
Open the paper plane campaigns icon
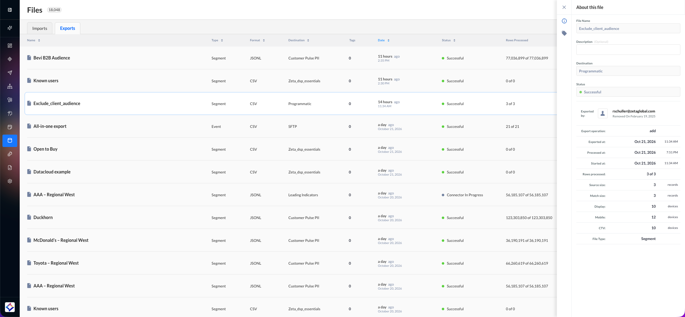(10, 73)
